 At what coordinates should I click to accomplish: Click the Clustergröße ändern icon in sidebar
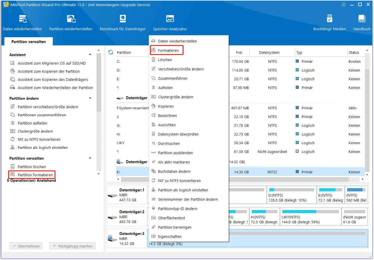13,131
